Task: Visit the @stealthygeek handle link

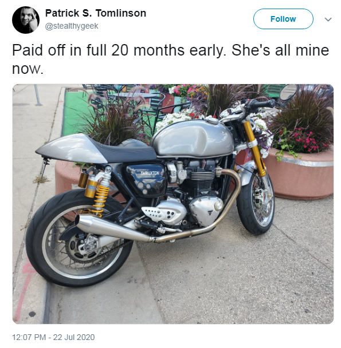Action: pos(72,26)
